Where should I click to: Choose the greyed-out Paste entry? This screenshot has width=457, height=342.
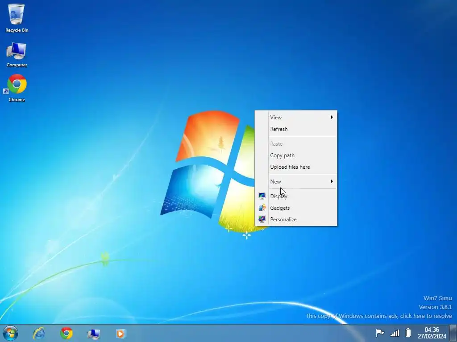tap(296, 144)
